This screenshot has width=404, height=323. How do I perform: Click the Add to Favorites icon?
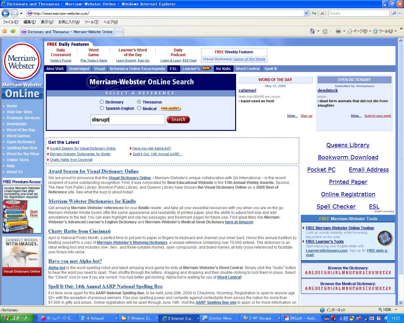13,31
